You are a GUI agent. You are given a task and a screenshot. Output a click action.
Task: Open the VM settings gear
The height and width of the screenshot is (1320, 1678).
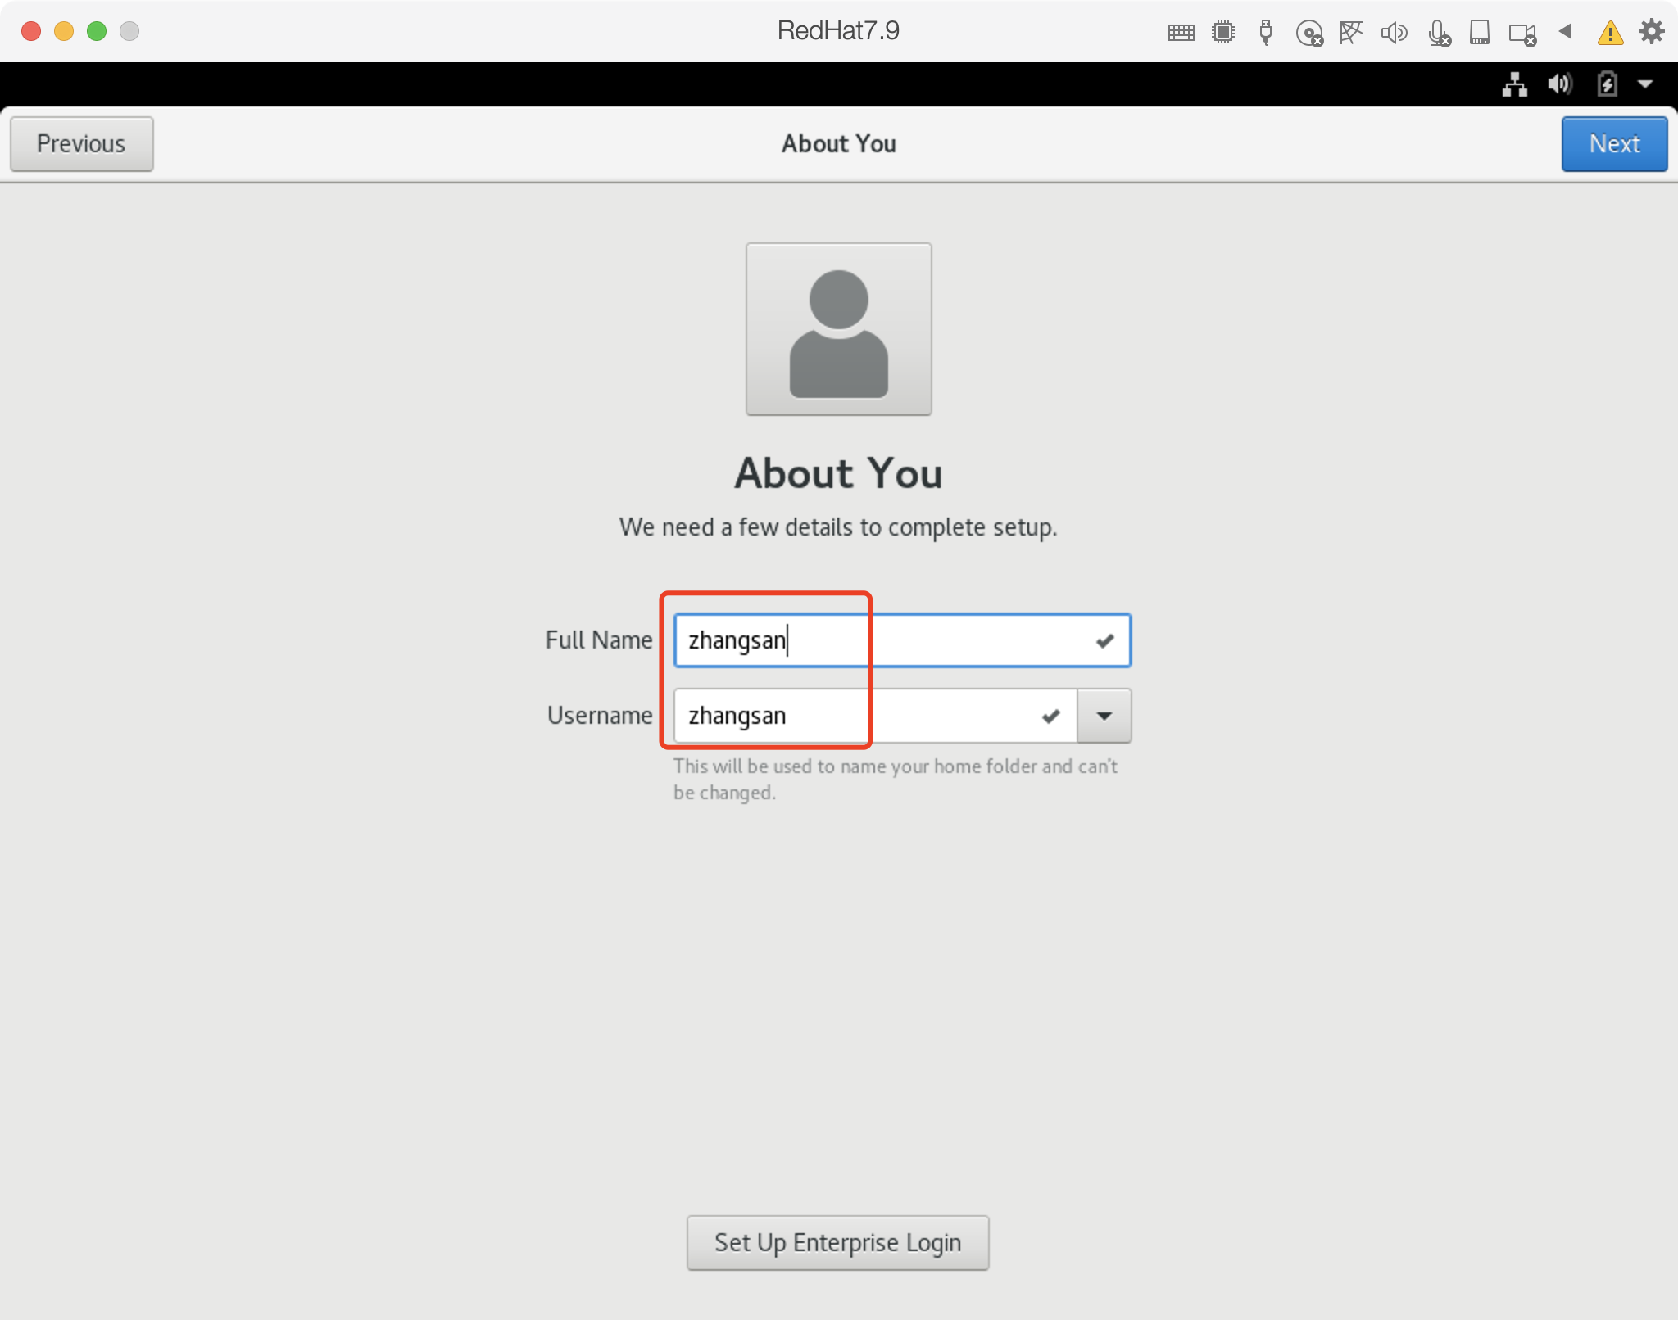1651,32
